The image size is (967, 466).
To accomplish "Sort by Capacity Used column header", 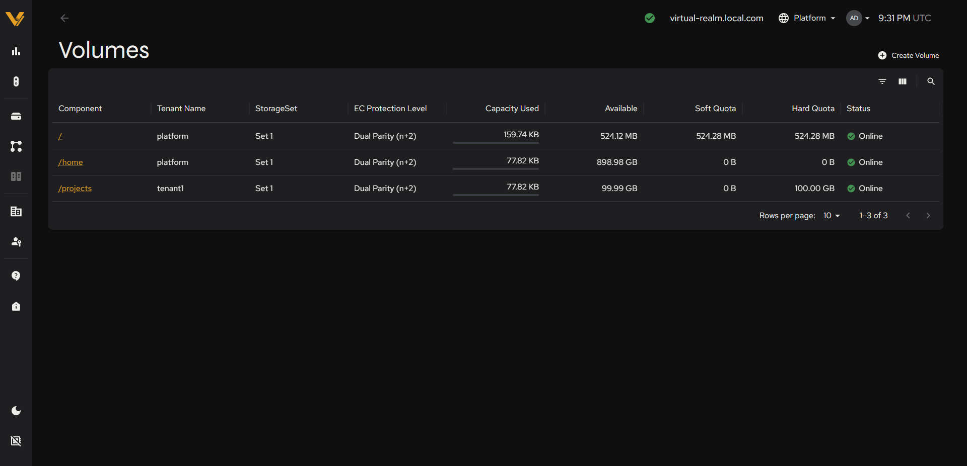I will [512, 109].
